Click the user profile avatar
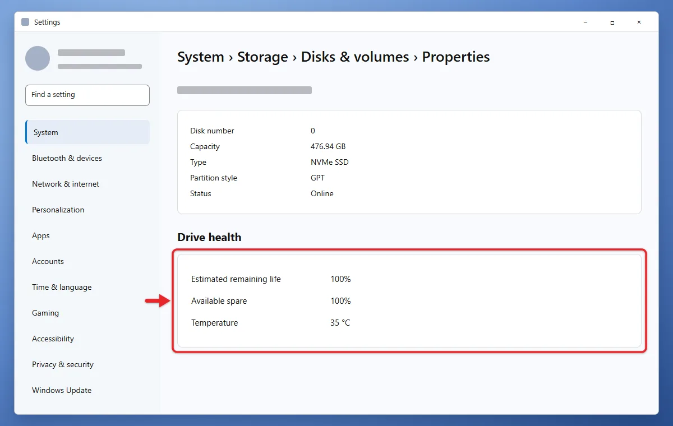 (38, 58)
